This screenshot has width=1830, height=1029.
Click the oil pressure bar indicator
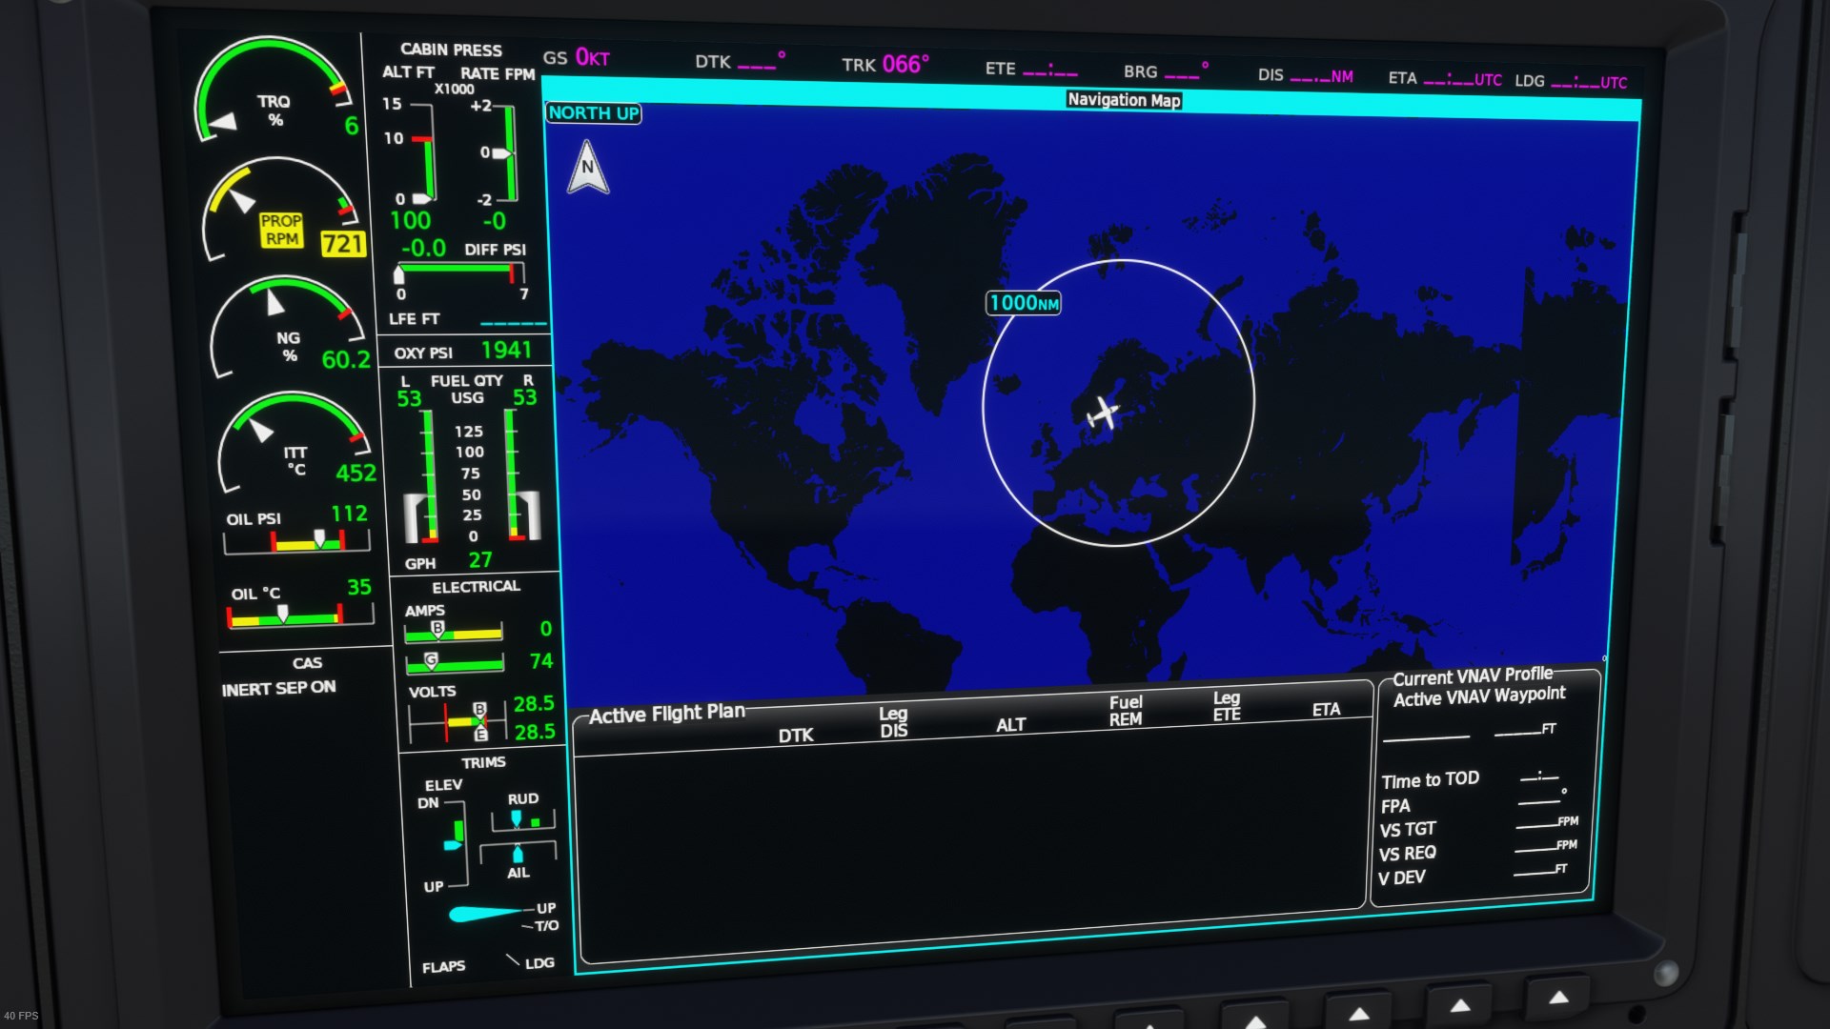click(x=296, y=544)
